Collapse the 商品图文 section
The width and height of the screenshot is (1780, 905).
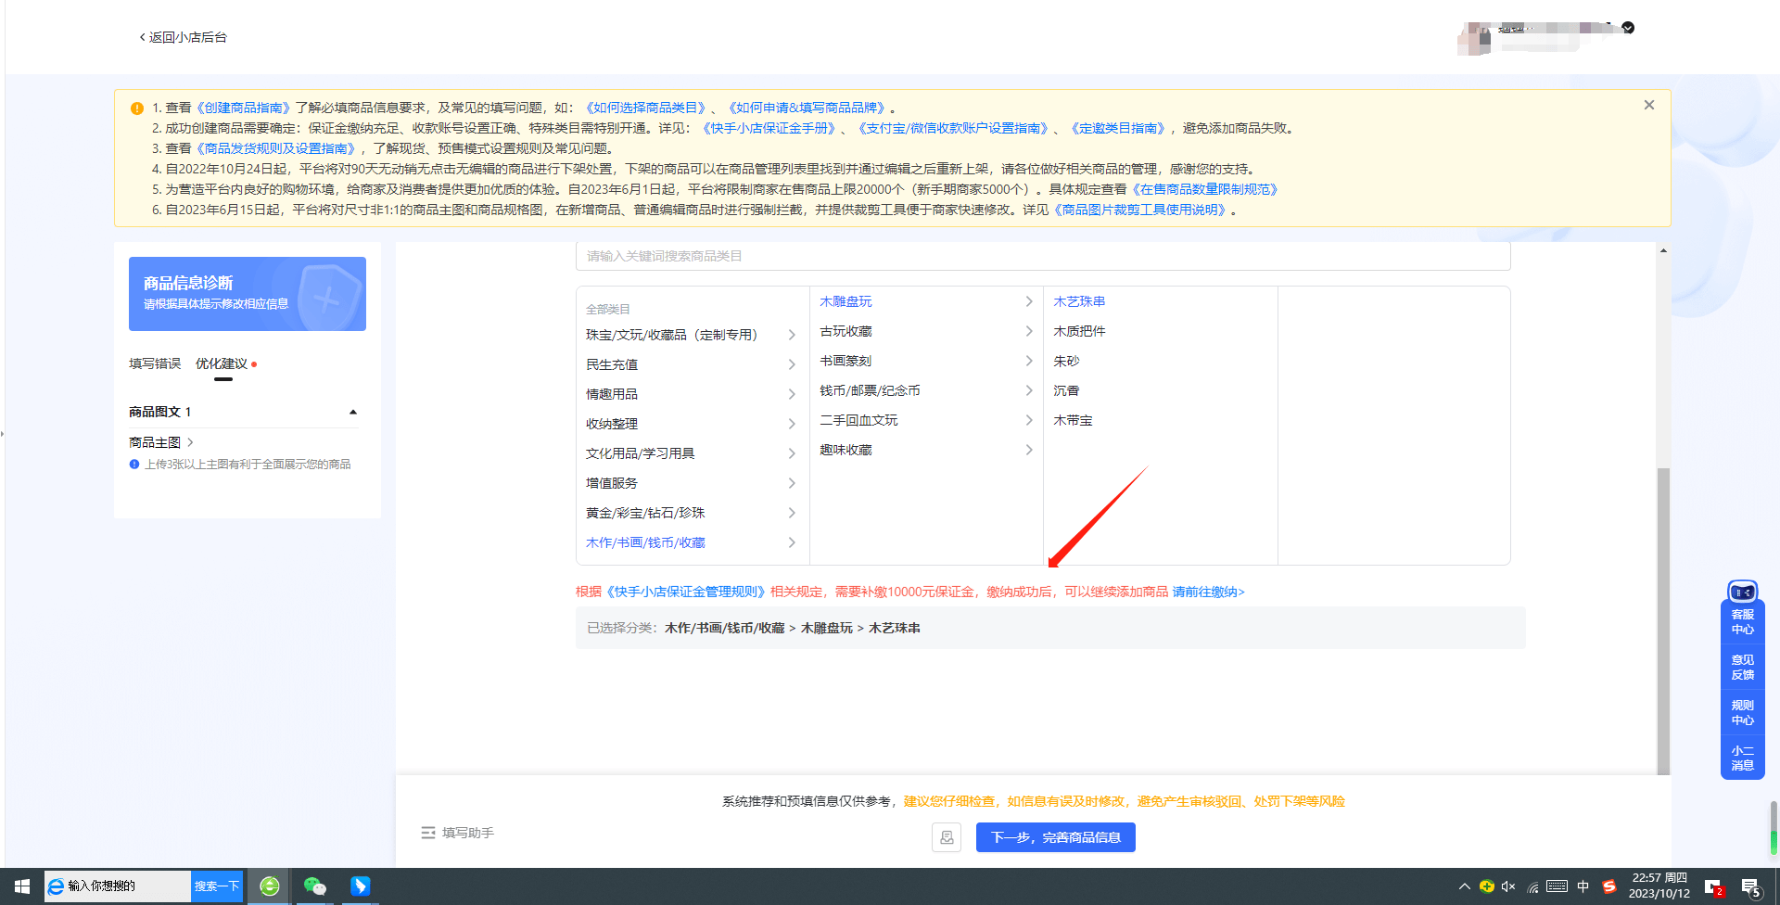[x=353, y=411]
